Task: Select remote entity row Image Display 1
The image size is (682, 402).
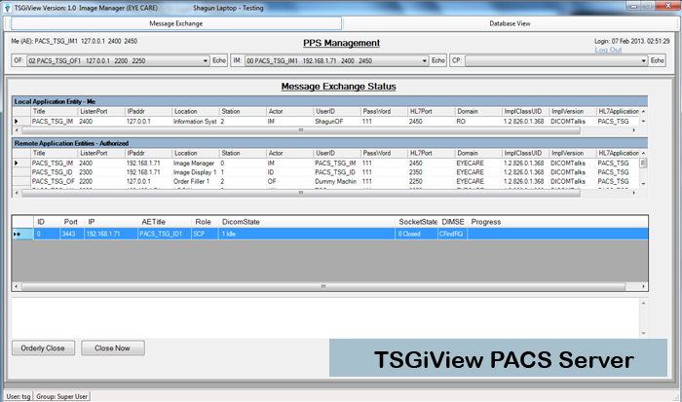Action: 325,172
